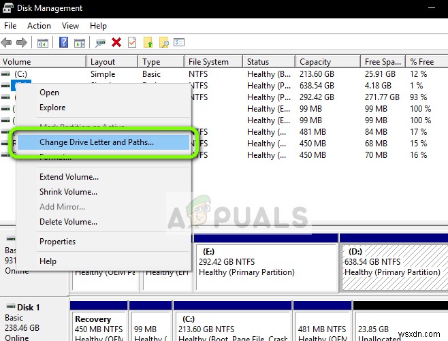The height and width of the screenshot is (341, 448).
Task: Click the 93 % free cell
Action: (x=418, y=97)
